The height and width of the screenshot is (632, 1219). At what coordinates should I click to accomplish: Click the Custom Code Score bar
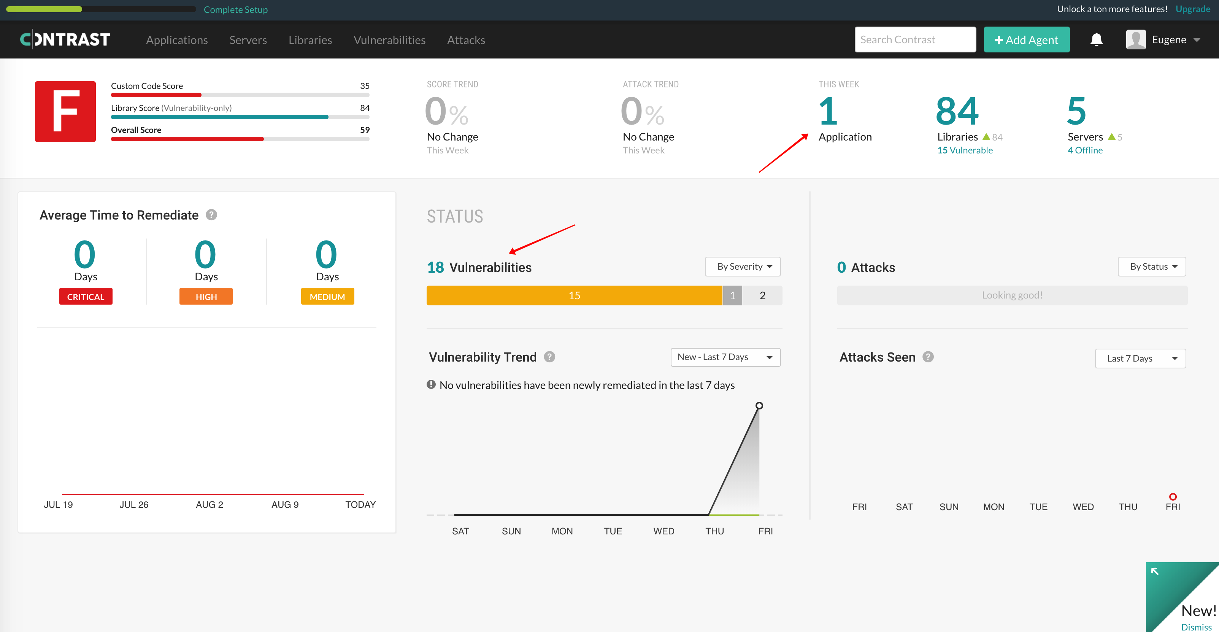[240, 95]
